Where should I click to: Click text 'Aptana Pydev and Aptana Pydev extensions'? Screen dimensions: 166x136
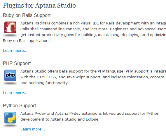pyautogui.click(x=61, y=114)
